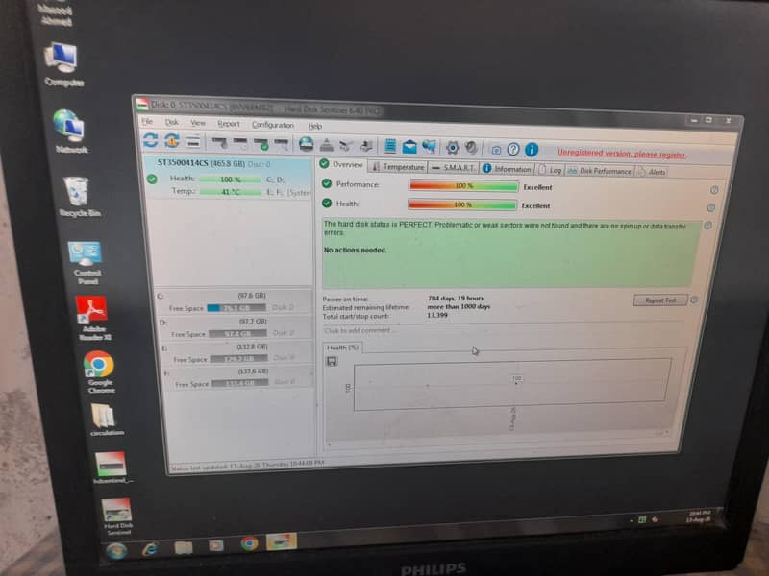Screen dimensions: 769x576
Task: Click C: drive free space bar
Action: 236,308
